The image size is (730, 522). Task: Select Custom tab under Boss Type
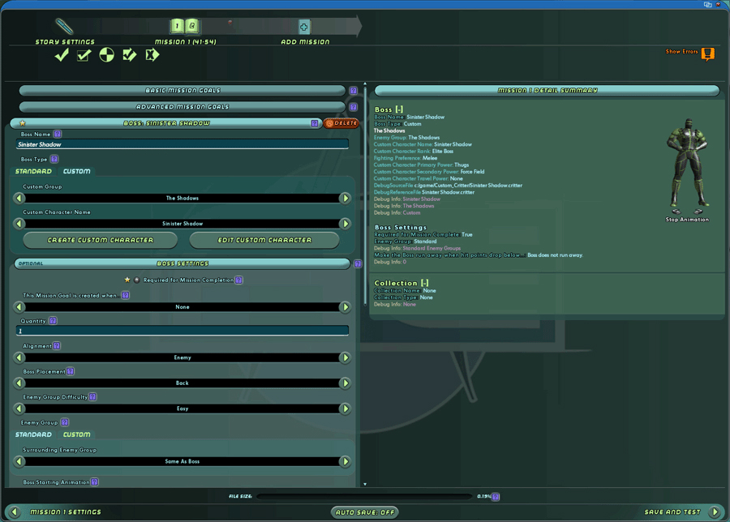pyautogui.click(x=77, y=171)
